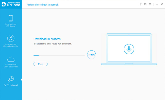Stop the firmware download
This screenshot has width=165, height=100.
41,64
